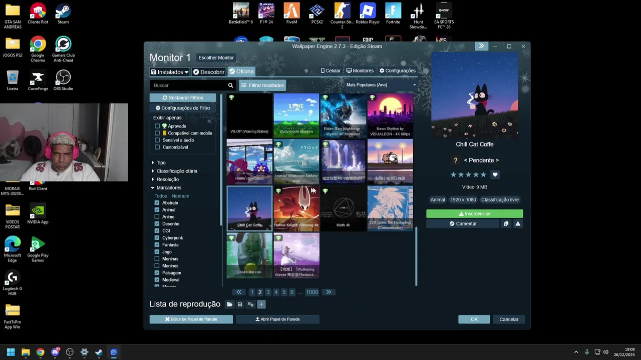641x360 pixels.
Task: Open playlist settings gears icon
Action: click(250, 304)
